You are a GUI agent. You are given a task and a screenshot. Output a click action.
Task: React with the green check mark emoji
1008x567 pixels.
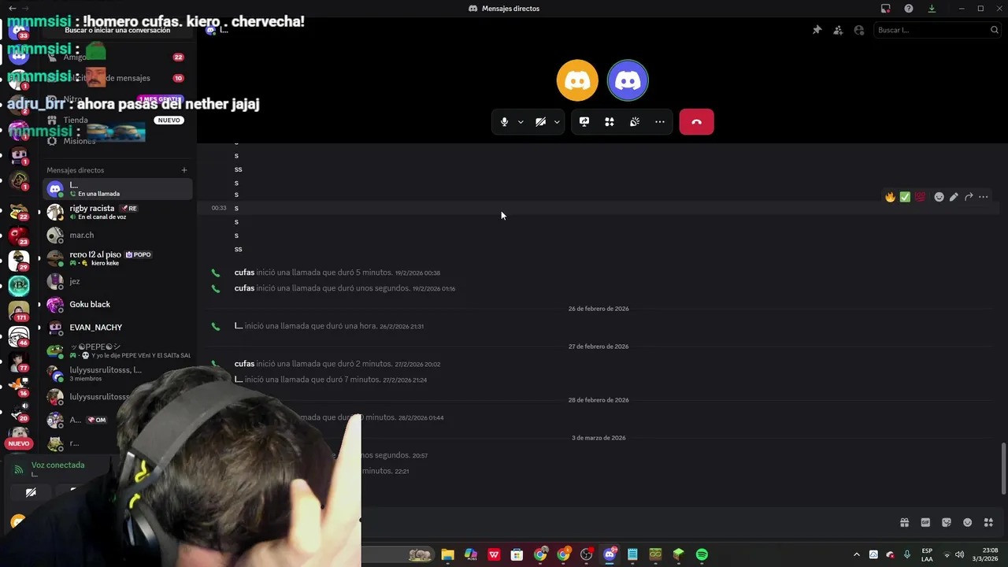(905, 197)
